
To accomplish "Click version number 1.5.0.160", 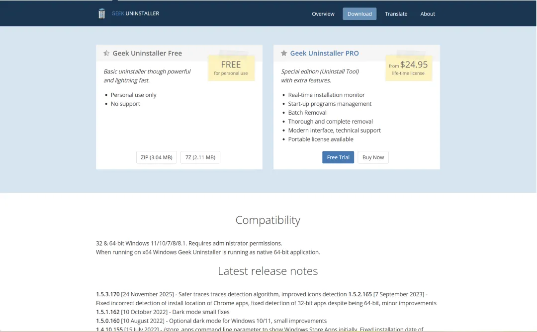I will pos(107,321).
